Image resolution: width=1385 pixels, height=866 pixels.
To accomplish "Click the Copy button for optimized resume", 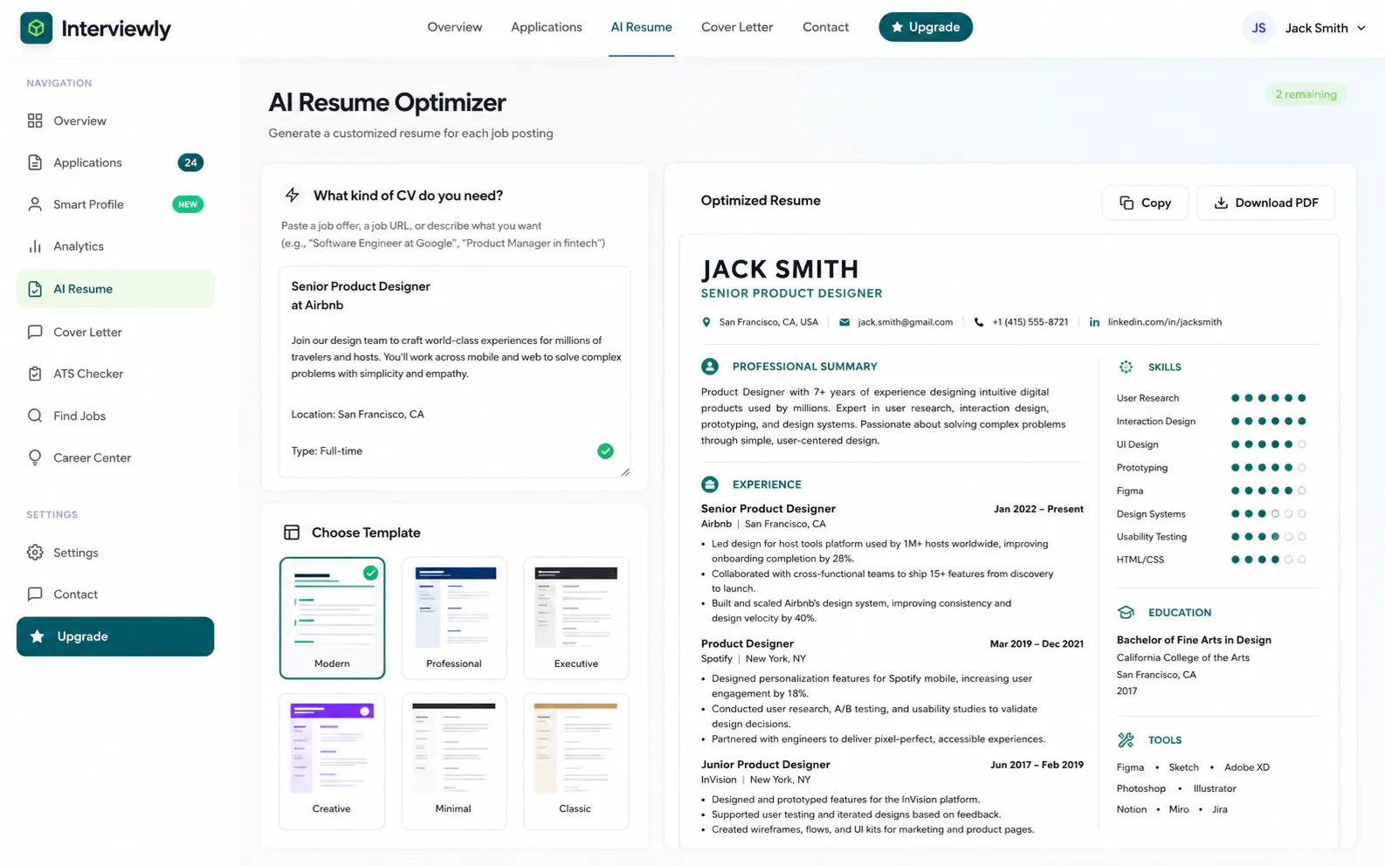I will pyautogui.click(x=1145, y=203).
